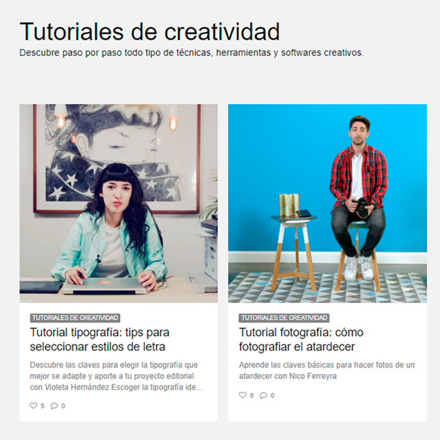The image size is (440, 440).
Task: Click subtitle 'Descubre paso por paso todo tipo'
Action: [191, 52]
